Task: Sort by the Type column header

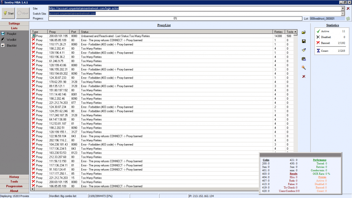Action: [x=39, y=32]
